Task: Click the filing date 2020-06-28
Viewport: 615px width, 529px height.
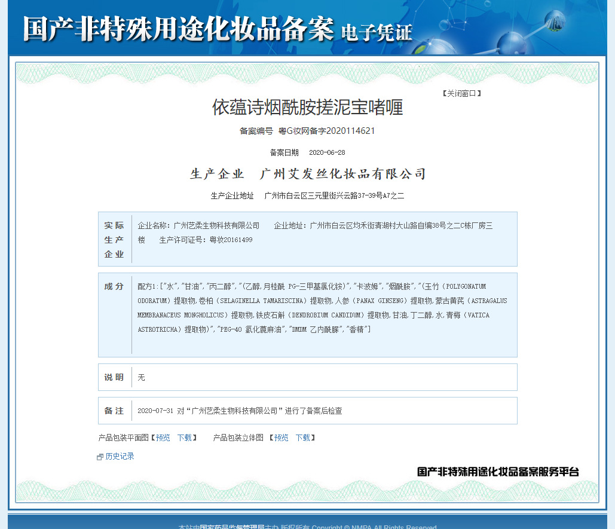Action: [327, 152]
